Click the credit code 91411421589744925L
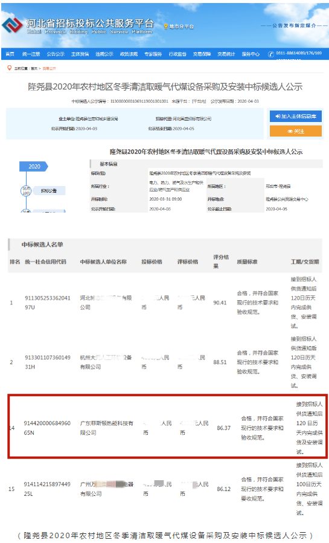Screen dimensions: 329x543 [47, 489]
